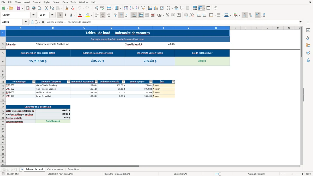The width and height of the screenshot is (313, 176).
Task: Open Print Preview from the toolbar
Action: click(39, 8)
